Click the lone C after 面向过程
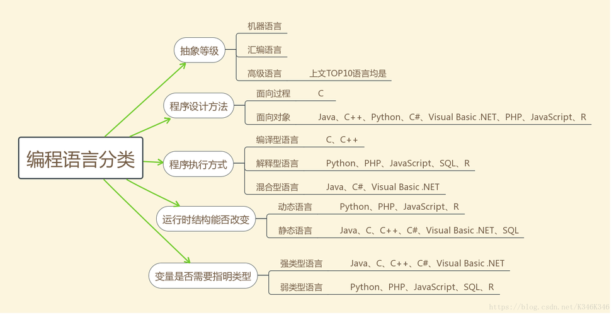Image resolution: width=614 pixels, height=315 pixels. click(321, 94)
